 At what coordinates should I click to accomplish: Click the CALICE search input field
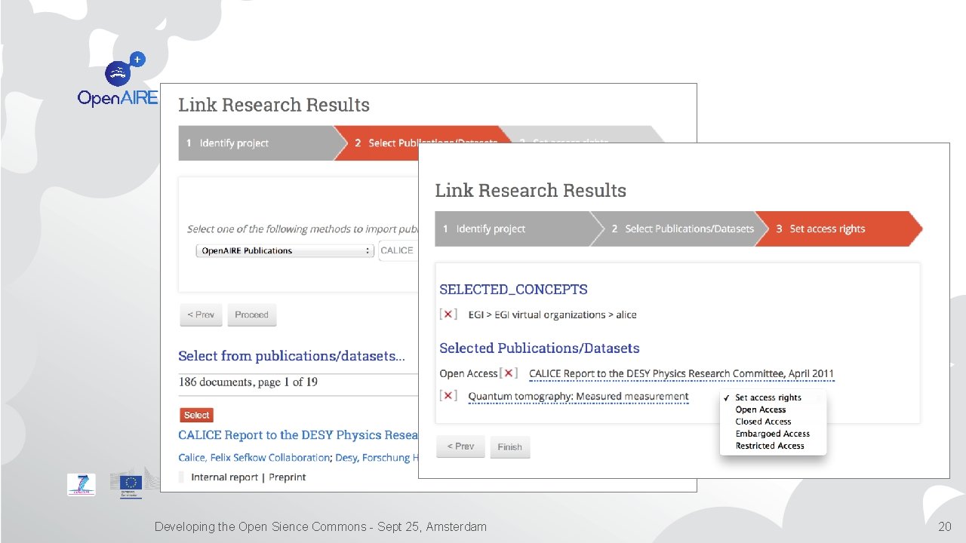pyautogui.click(x=398, y=250)
